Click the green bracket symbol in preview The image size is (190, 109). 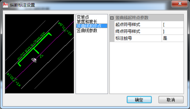pyautogui.click(x=35, y=49)
